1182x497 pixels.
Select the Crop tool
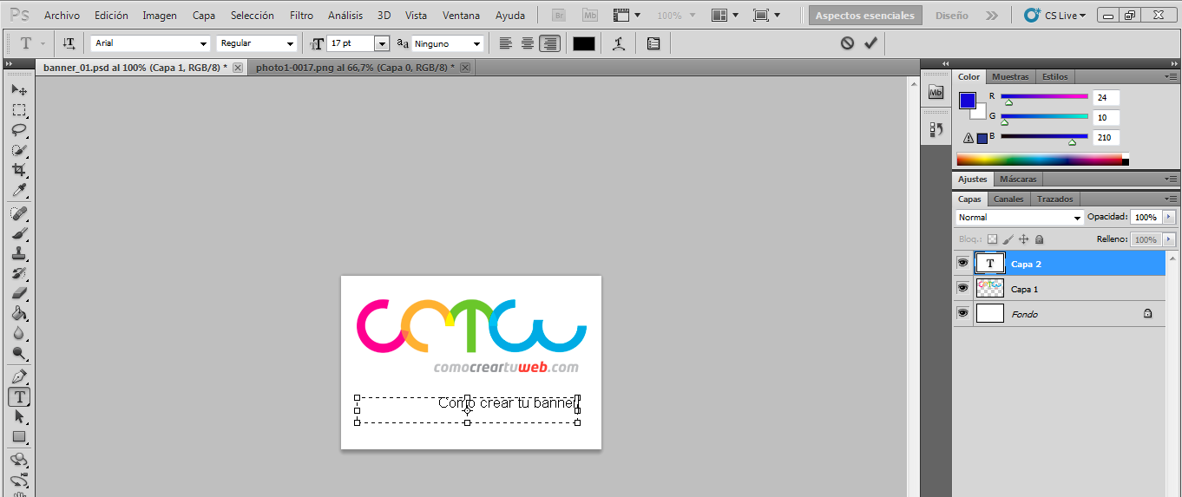point(19,170)
